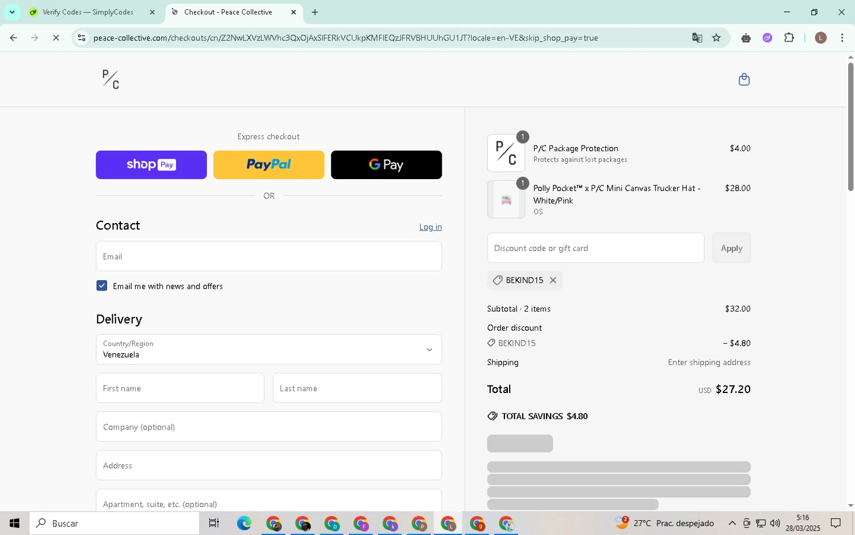Viewport: 855px width, 535px height.
Task: Open the volume control in tray
Action: coord(775,523)
